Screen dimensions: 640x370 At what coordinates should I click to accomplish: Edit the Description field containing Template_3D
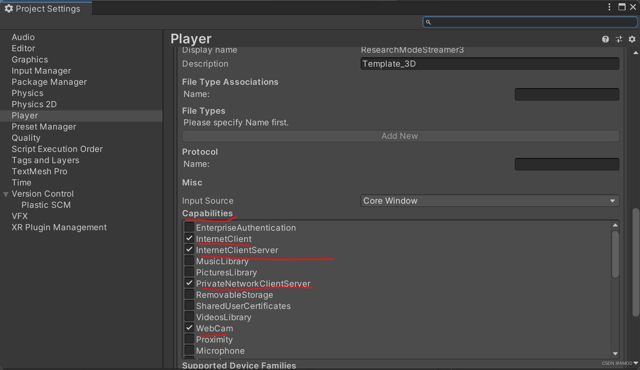pyautogui.click(x=489, y=63)
